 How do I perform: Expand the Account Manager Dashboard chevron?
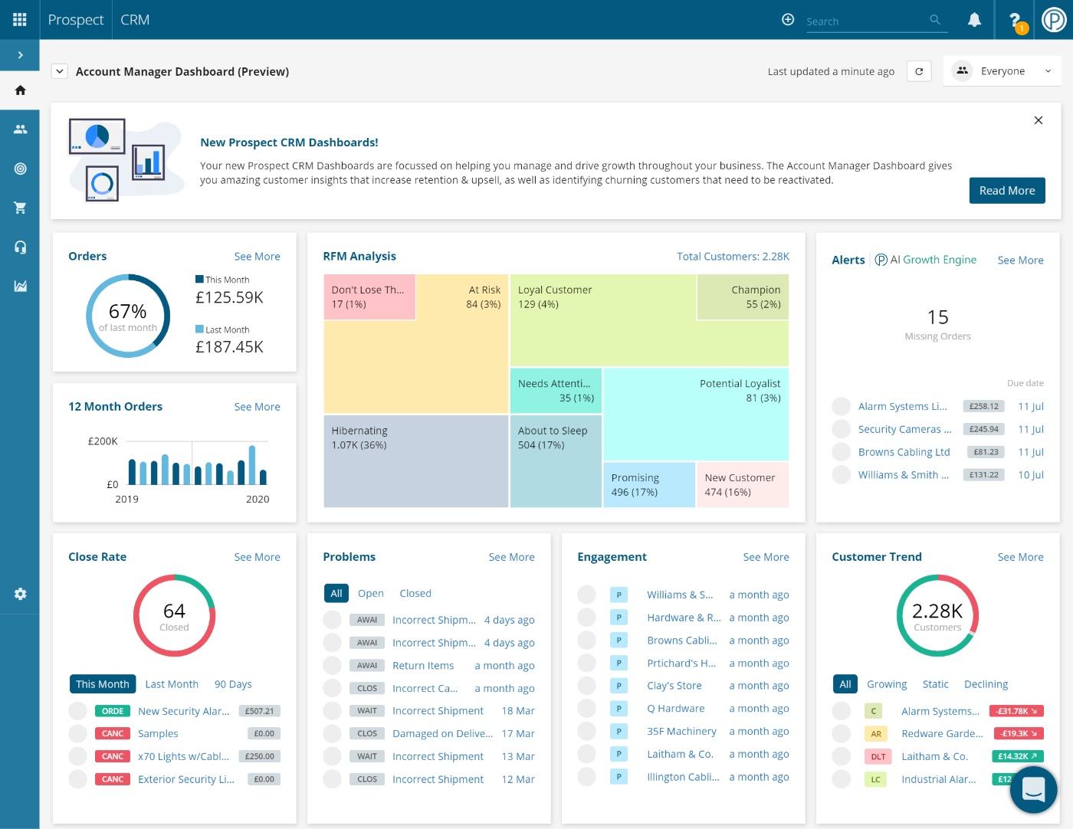59,70
